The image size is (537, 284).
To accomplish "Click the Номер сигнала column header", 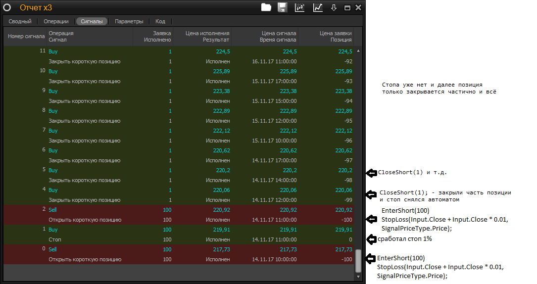I will pos(26,36).
